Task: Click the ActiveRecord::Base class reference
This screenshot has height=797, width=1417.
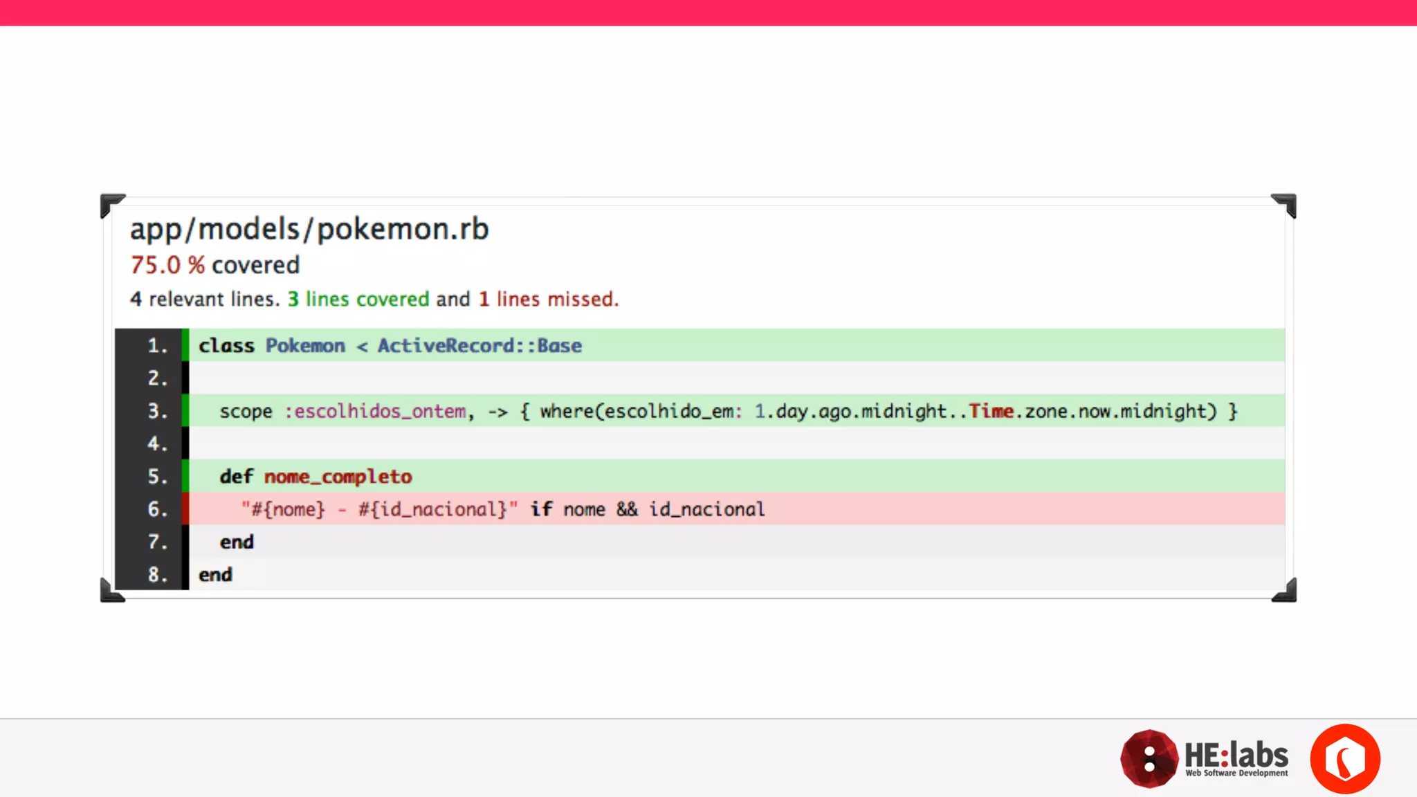Action: tap(479, 345)
